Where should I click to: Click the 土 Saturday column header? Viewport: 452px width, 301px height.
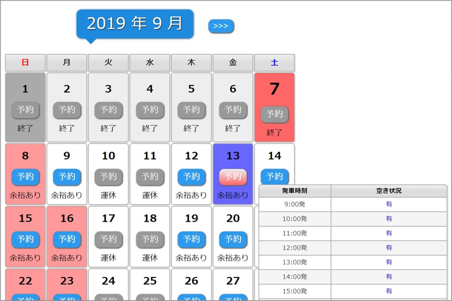point(274,63)
